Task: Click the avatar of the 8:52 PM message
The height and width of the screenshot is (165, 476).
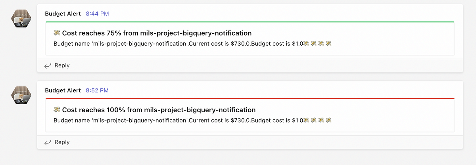Action: coord(20,96)
